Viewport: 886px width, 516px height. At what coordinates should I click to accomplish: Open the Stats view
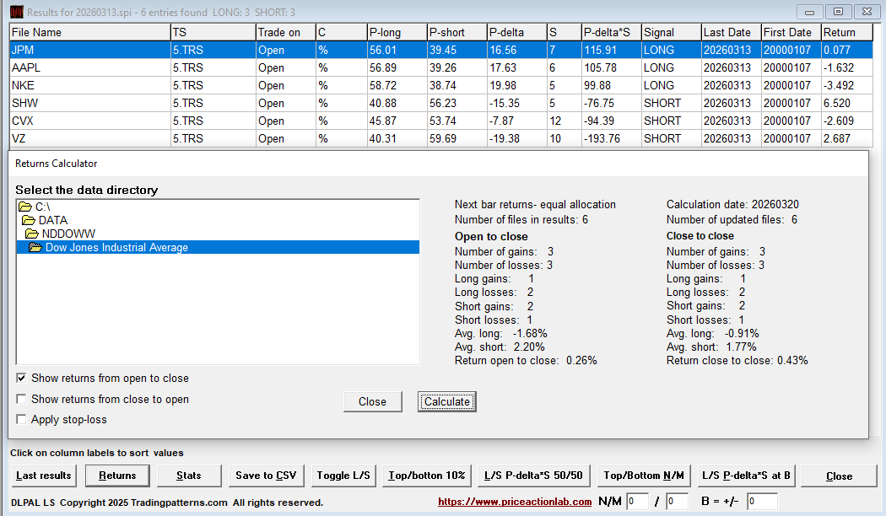click(x=189, y=476)
